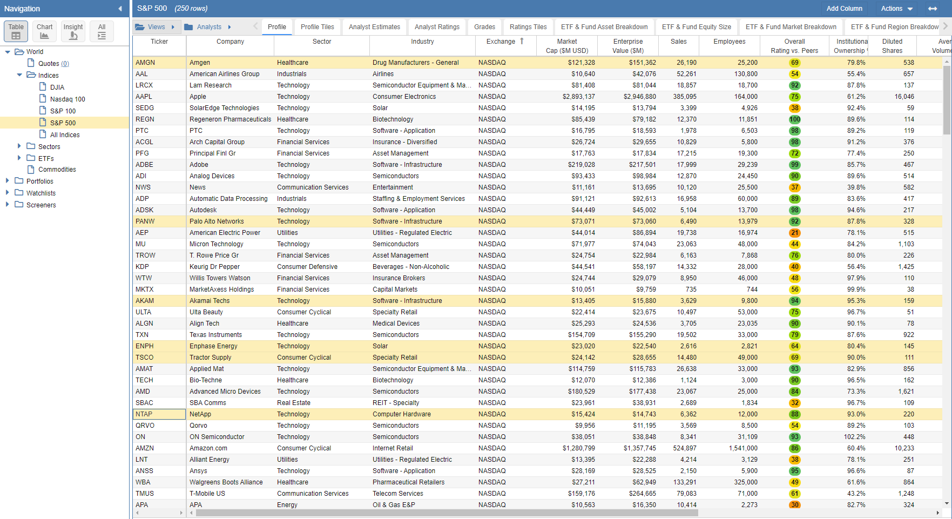The image size is (952, 519).
Task: Click Add Column button
Action: 844,9
